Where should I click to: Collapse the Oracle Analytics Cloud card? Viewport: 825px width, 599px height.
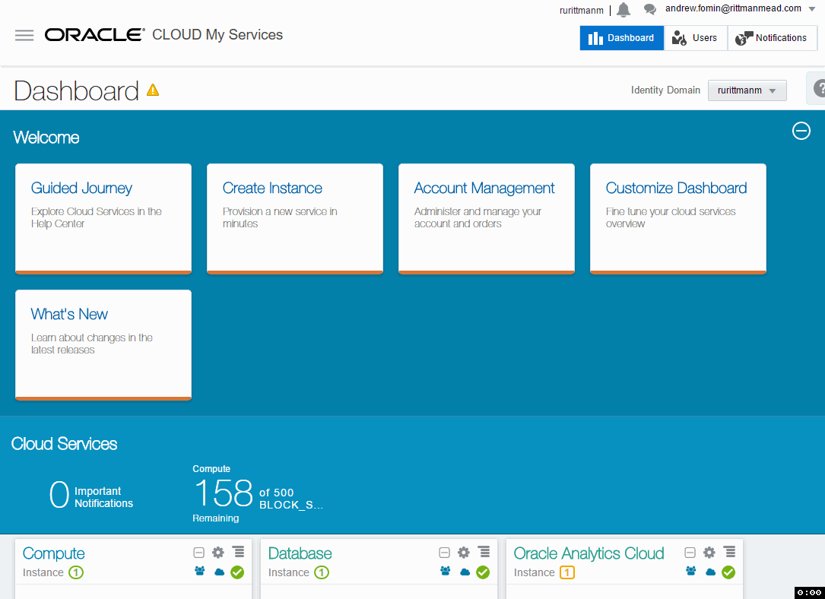pos(690,552)
